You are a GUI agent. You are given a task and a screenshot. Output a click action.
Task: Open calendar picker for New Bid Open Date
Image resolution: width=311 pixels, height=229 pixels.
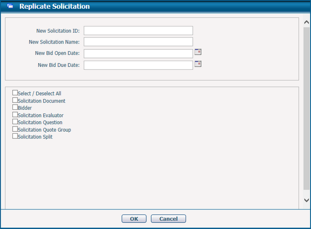[197, 52]
